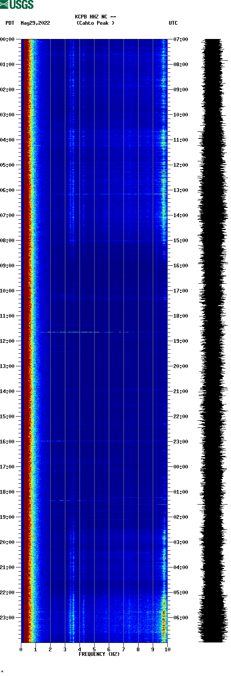Click the 14:00 PDT time label
The width and height of the screenshot is (231, 676).
pos(7,391)
